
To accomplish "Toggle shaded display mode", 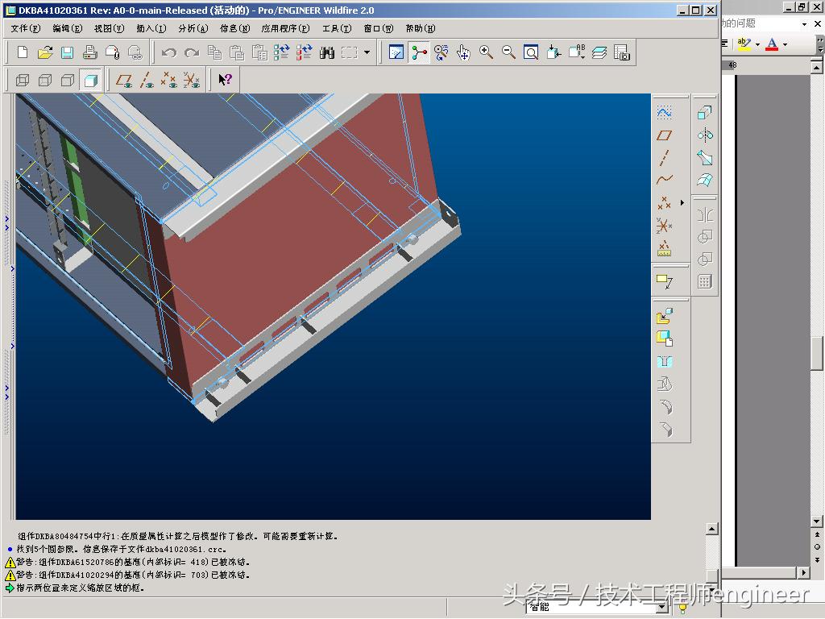I will point(90,80).
